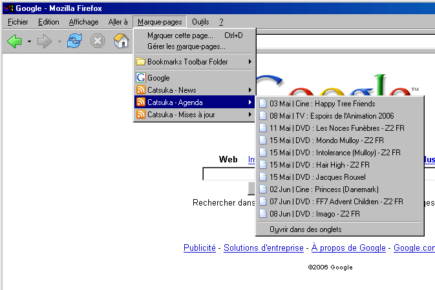Click page icon beside Espoirs de l'Animation 2006
The image size is (435, 290).
[262, 115]
